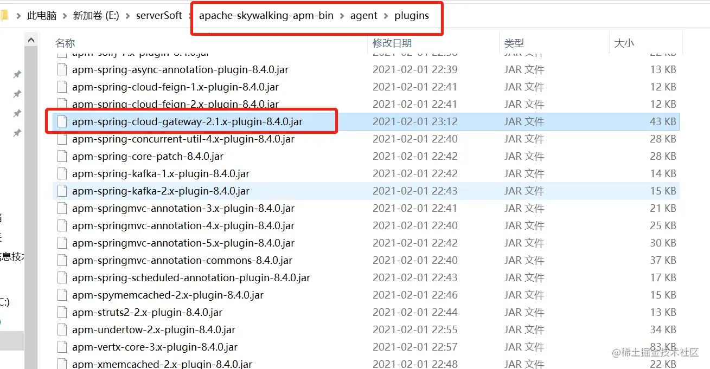The width and height of the screenshot is (710, 369).
Task: Select file apm-spring-cloud-feign-2.x-plugin-8.4.0.jar
Action: pos(175,104)
